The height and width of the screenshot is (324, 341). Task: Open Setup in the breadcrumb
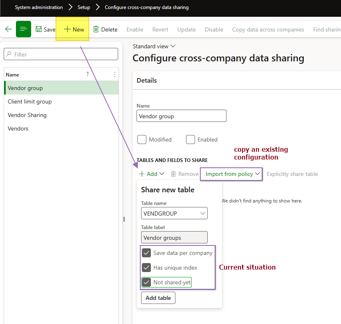84,7
